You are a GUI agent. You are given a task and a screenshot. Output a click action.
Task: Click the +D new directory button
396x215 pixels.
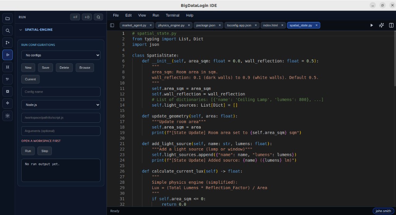(x=87, y=17)
